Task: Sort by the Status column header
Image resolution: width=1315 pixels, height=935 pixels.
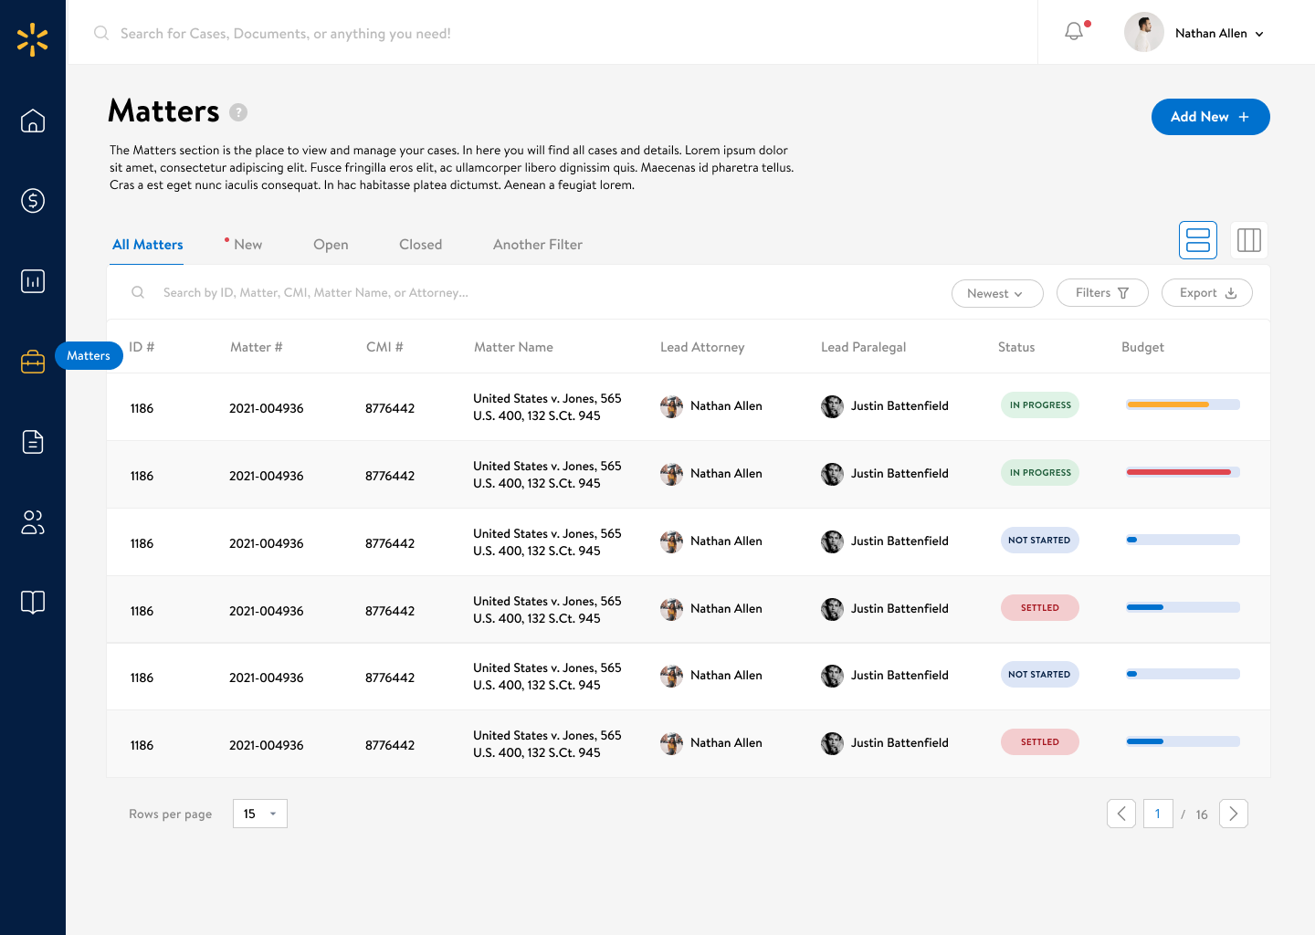Action: click(1016, 347)
